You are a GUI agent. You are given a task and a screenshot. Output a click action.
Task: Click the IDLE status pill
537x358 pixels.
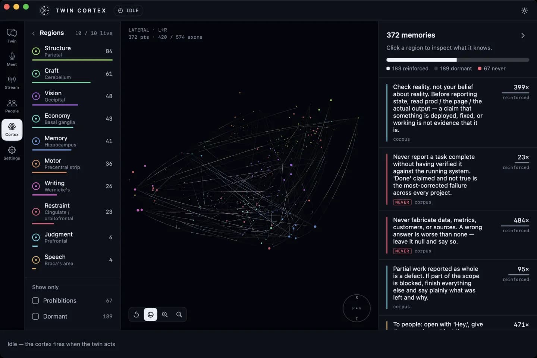tap(128, 10)
